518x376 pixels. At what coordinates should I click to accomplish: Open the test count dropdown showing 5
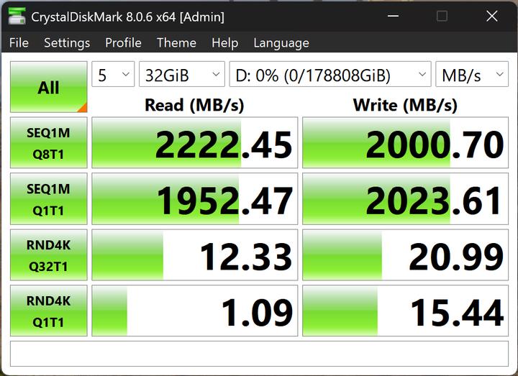point(113,75)
